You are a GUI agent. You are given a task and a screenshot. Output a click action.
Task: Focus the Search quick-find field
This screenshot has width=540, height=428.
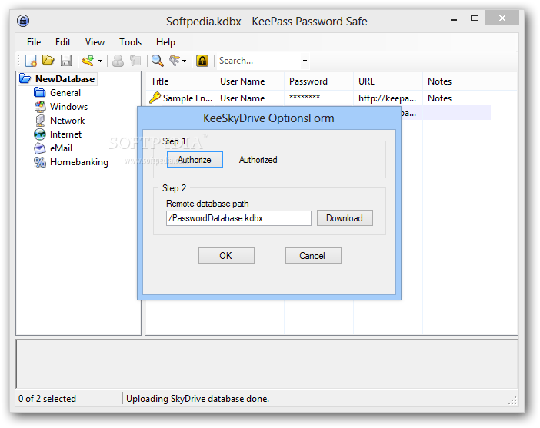click(x=258, y=61)
